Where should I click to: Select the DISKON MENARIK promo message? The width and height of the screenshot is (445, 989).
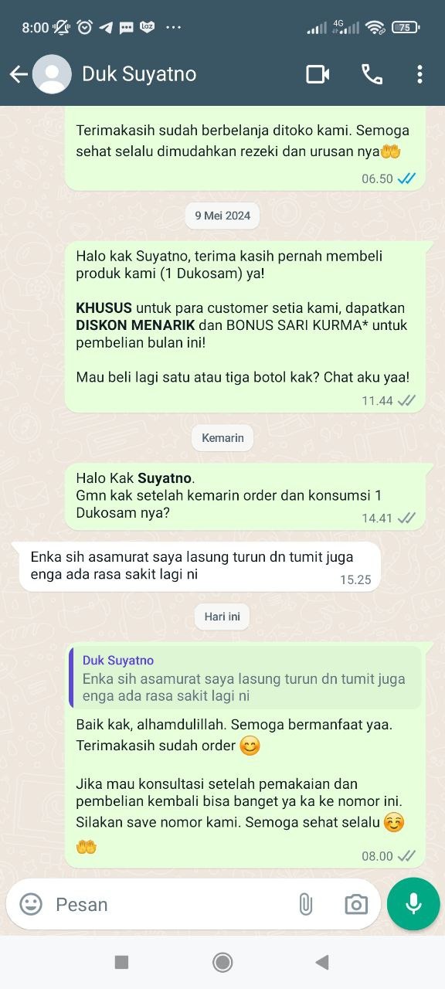pos(245,326)
